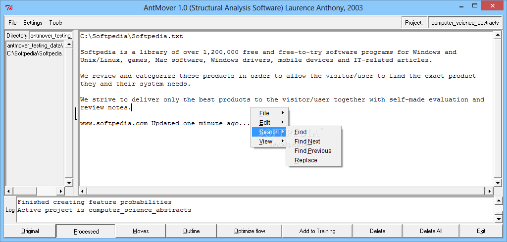This screenshot has height=242, width=507.
Task: Click text editor down scroll arrow
Action: [498, 183]
